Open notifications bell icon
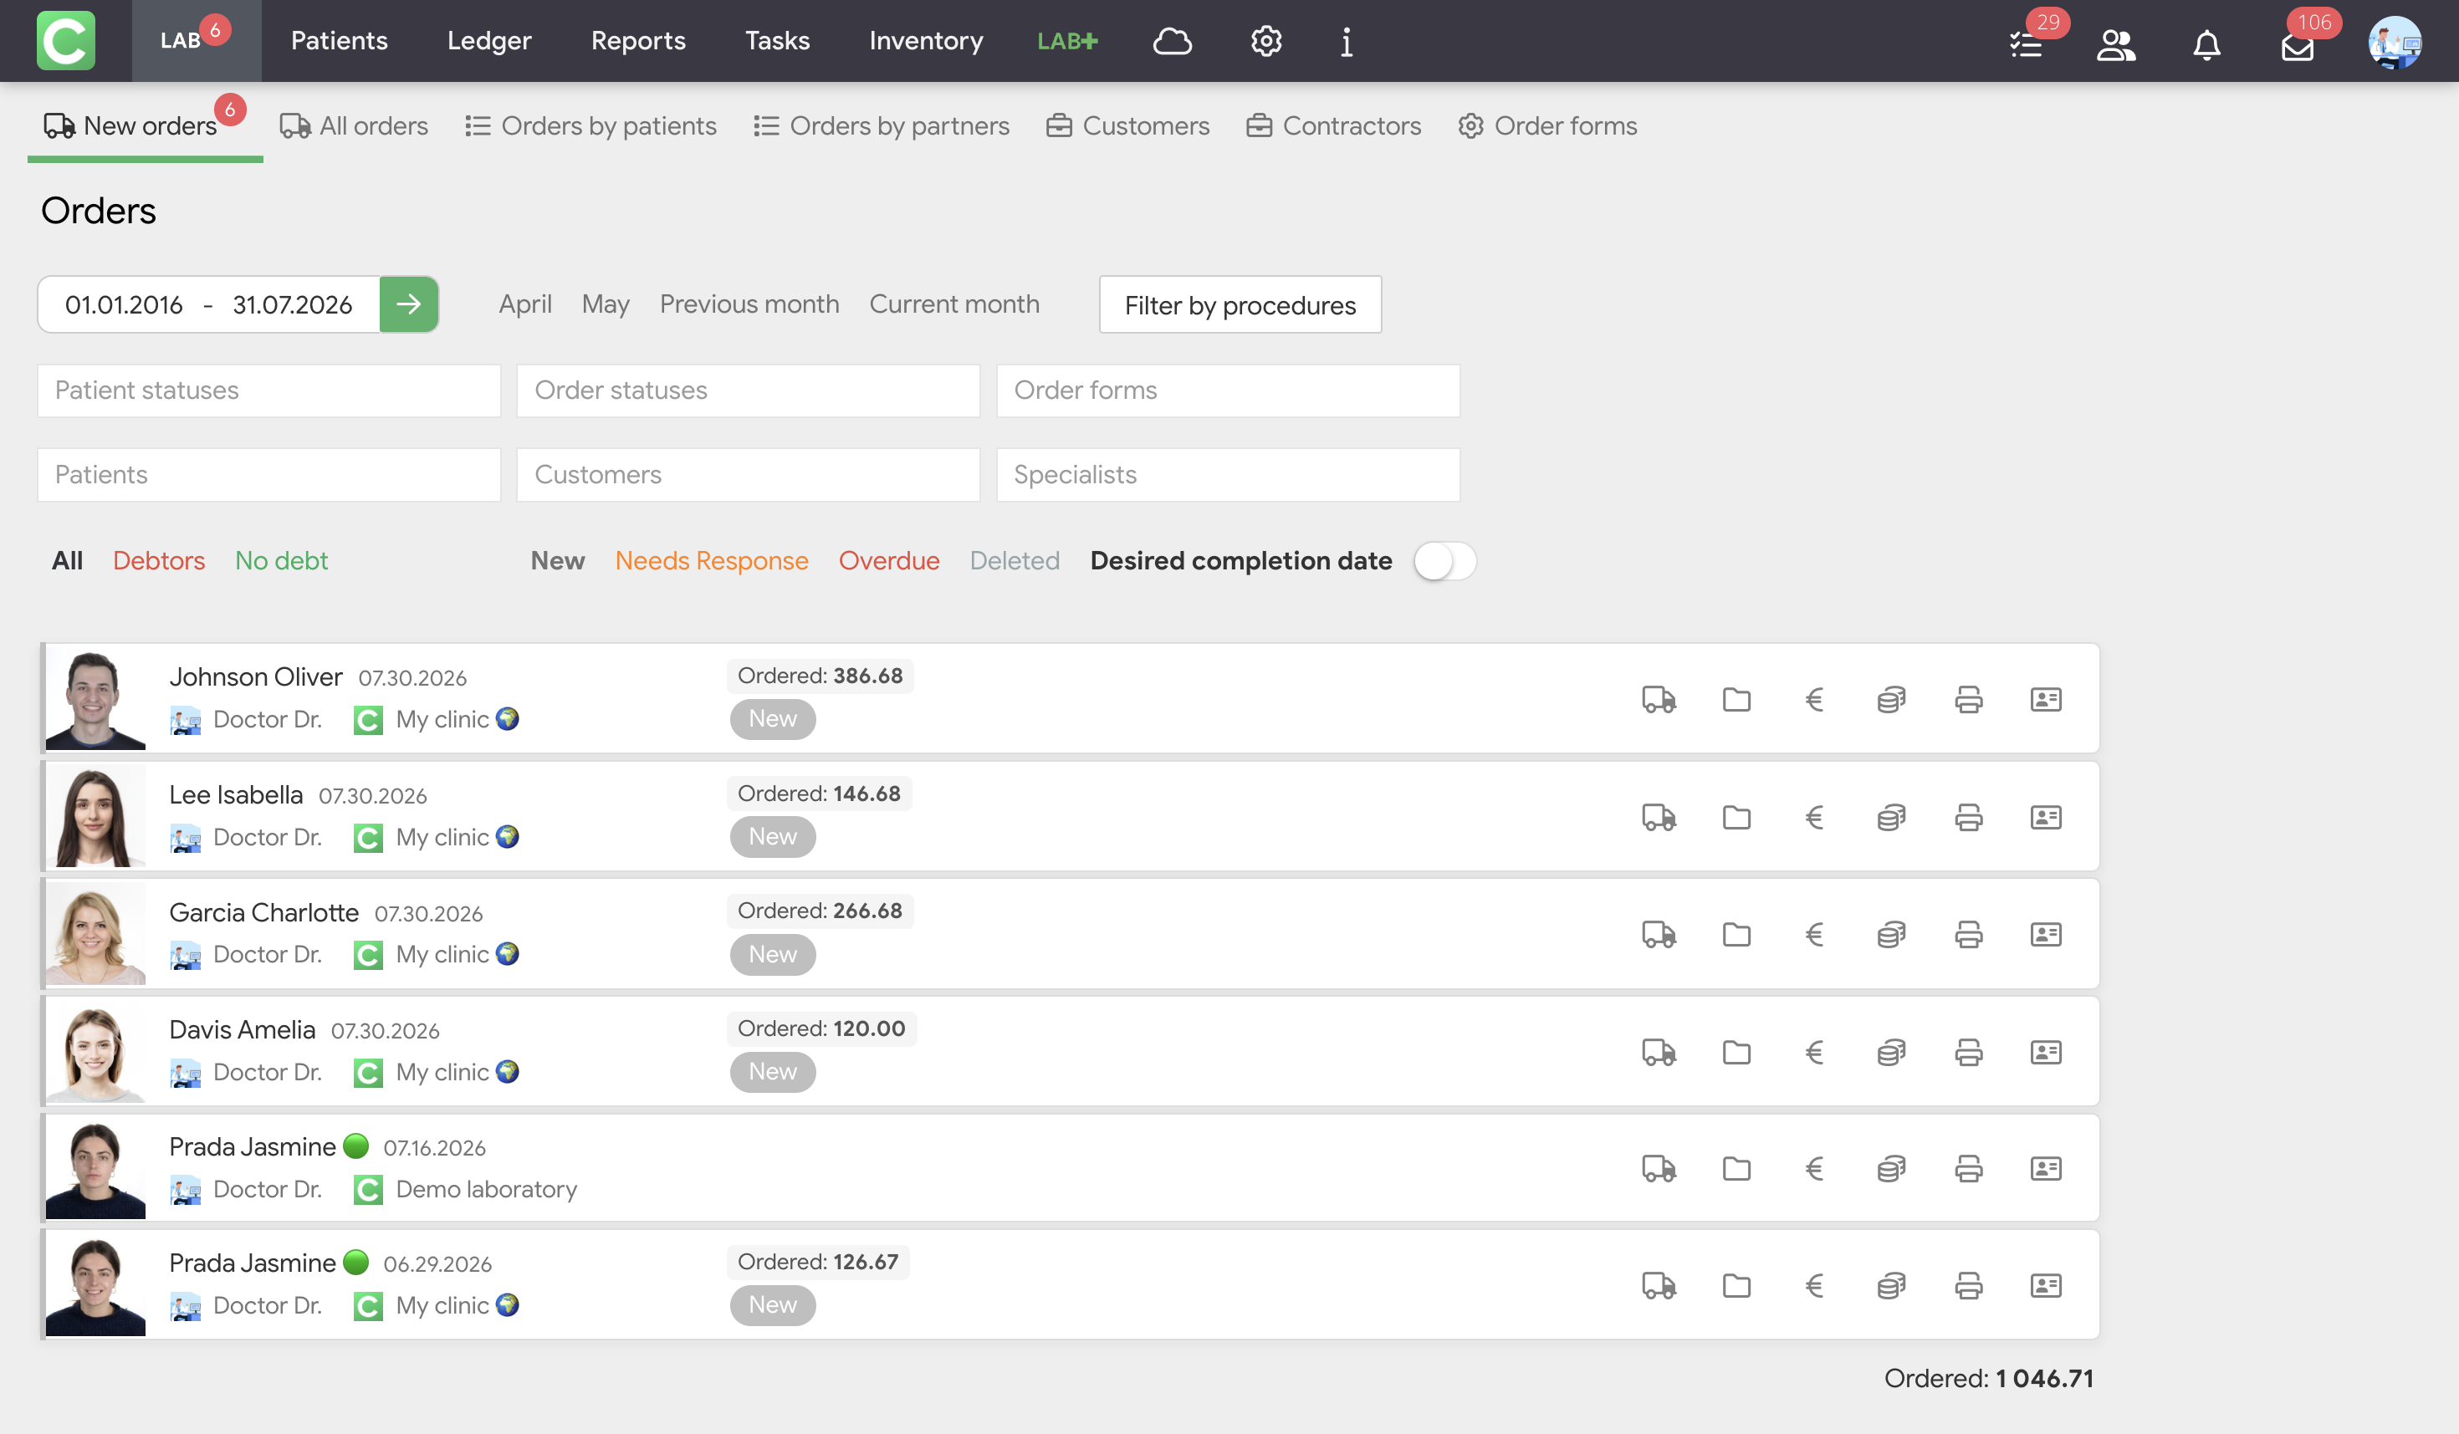 tap(2206, 45)
